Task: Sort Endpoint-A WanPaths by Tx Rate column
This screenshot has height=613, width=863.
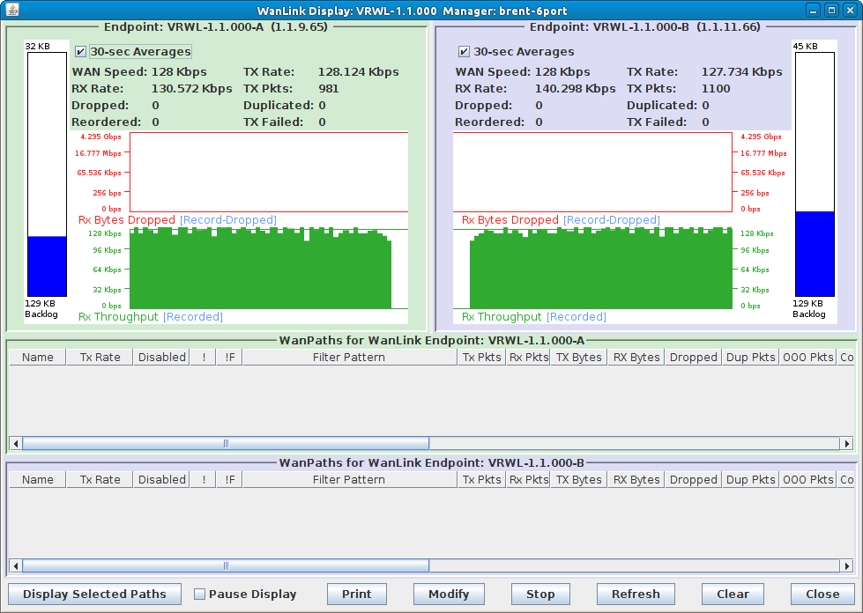Action: click(x=100, y=358)
